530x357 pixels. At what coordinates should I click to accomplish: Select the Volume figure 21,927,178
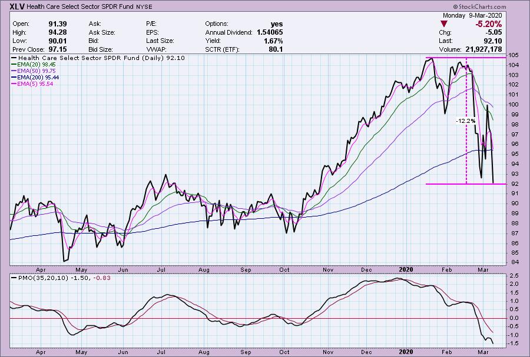coord(483,49)
